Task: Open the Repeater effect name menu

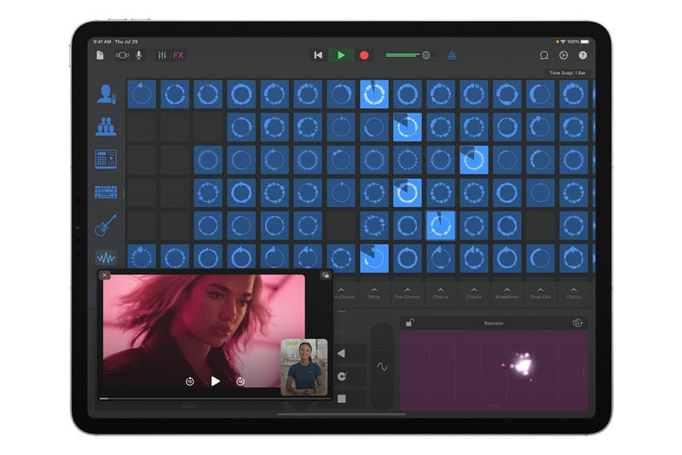Action: [494, 324]
